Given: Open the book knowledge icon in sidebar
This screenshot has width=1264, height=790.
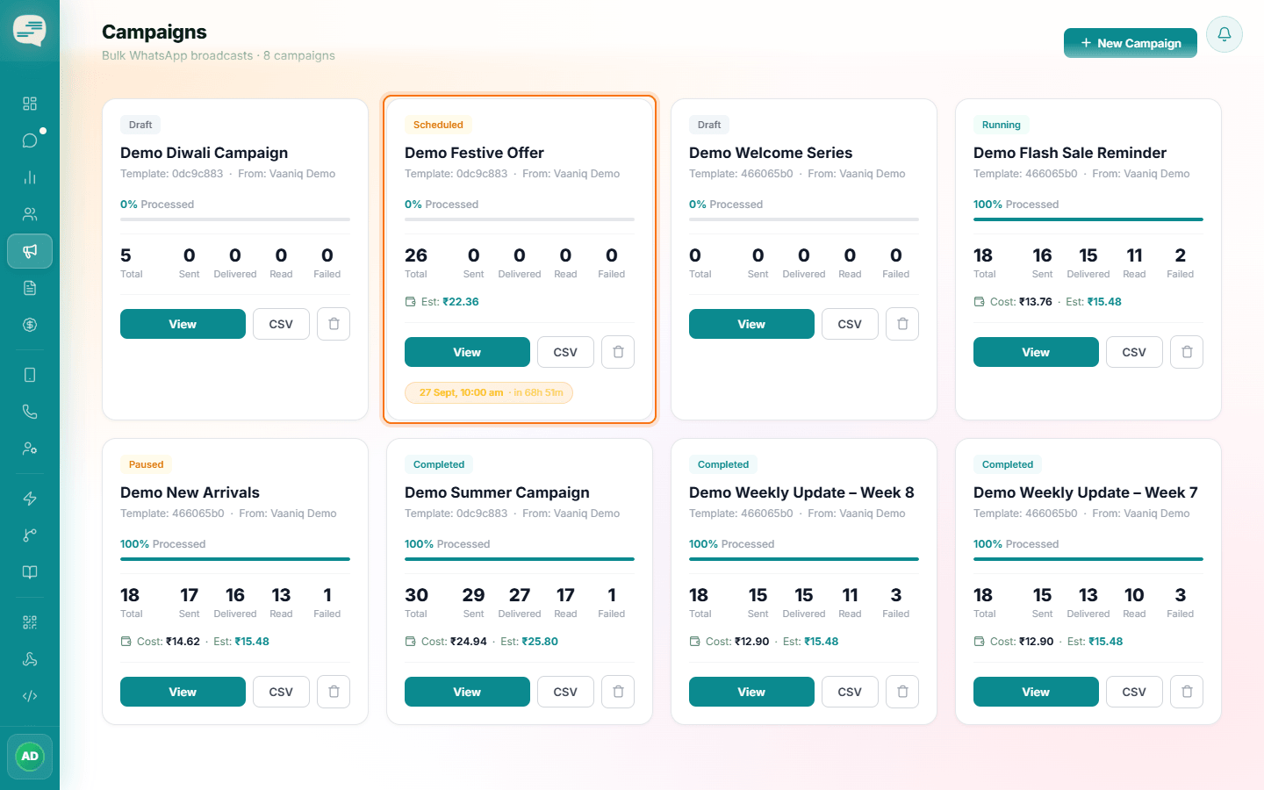Looking at the screenshot, I should click(x=30, y=572).
